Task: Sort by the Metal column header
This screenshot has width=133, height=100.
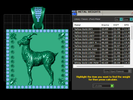Action: click(86, 25)
